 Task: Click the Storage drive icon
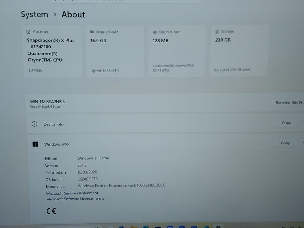[x=217, y=32]
